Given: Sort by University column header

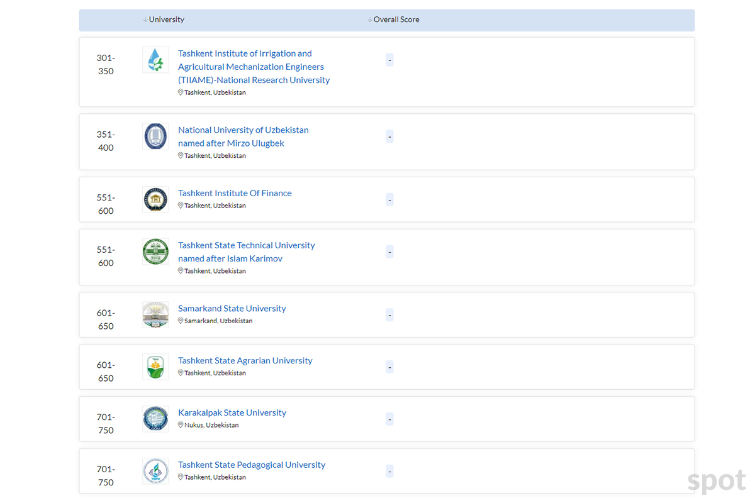Looking at the screenshot, I should coord(164,19).
